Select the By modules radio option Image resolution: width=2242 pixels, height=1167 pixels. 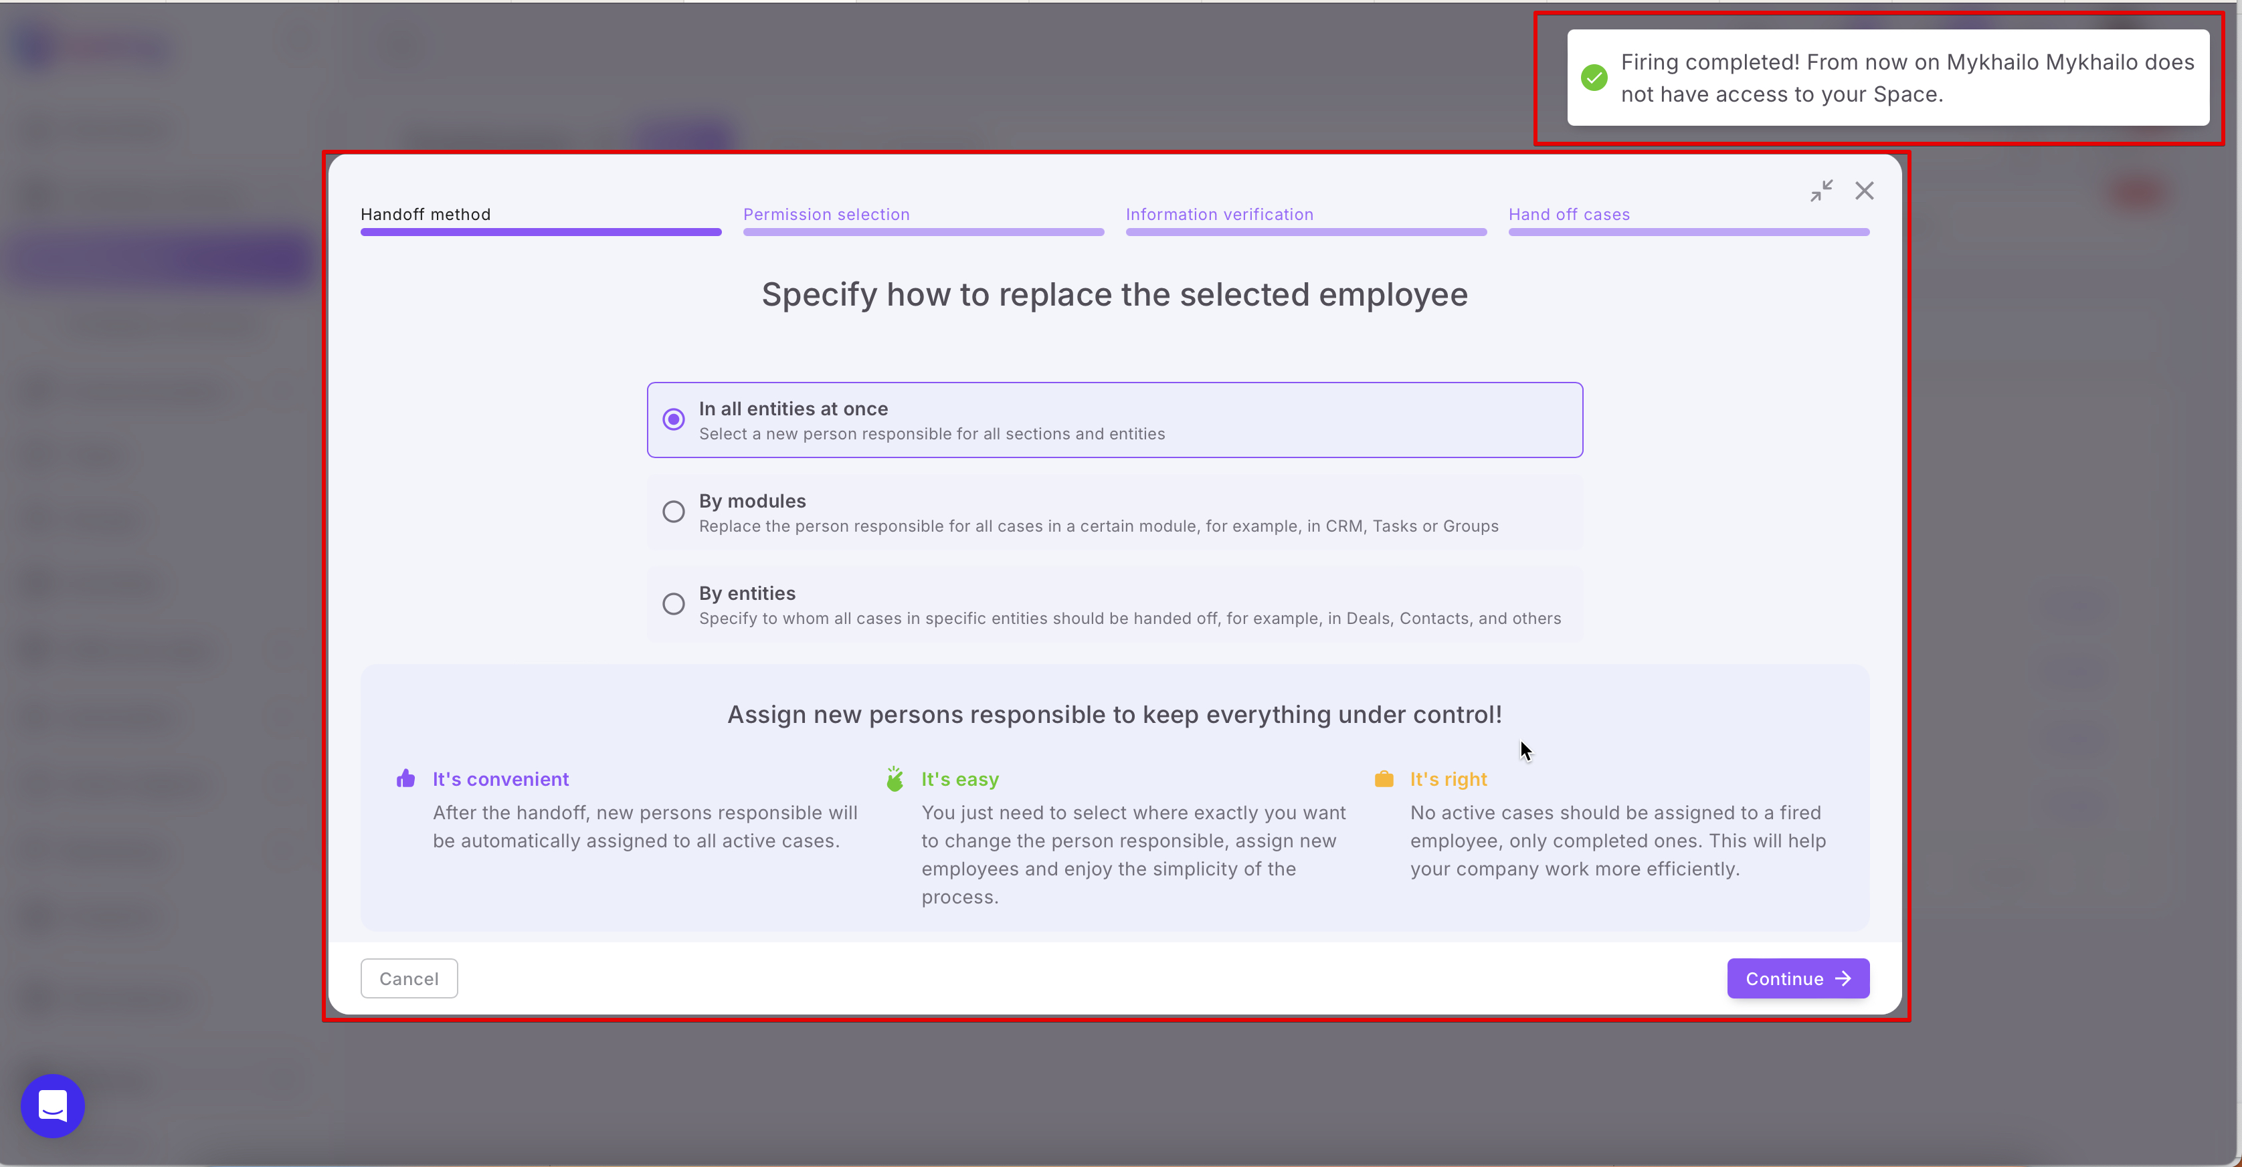pos(673,512)
